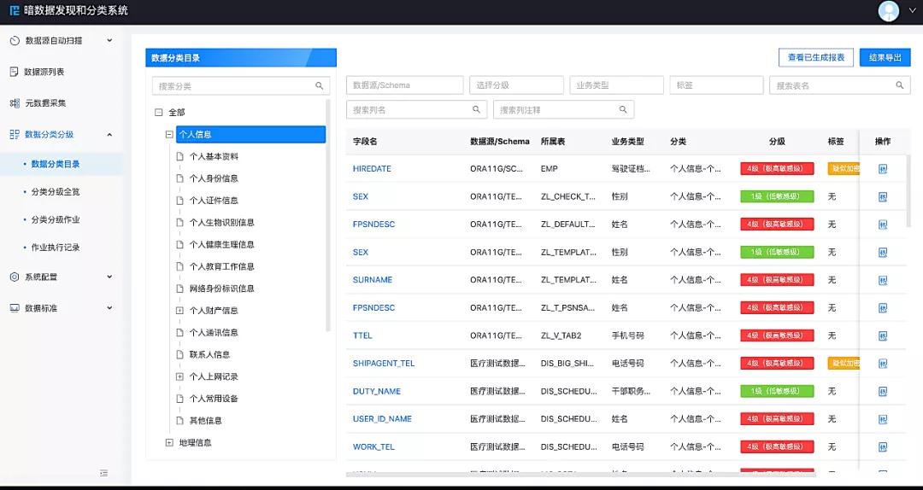923x490 pixels.
Task: Go to 作业执行记录 menu item
Action: (x=56, y=248)
